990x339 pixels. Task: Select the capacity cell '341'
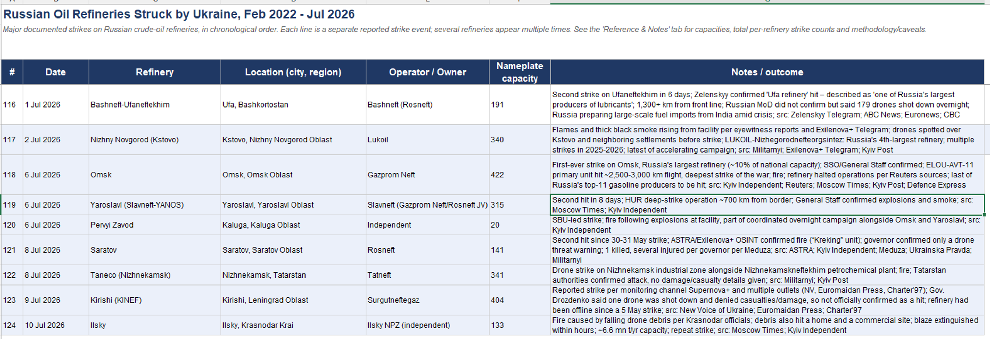(519, 275)
